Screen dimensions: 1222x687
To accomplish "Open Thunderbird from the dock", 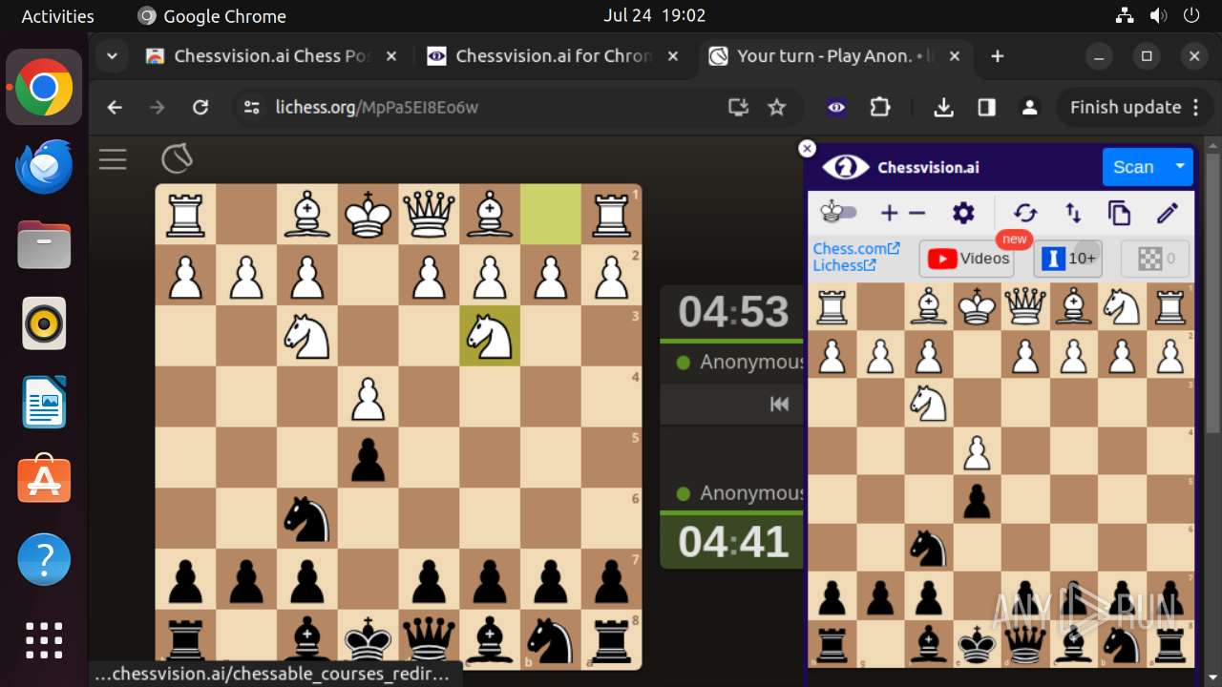I will tap(44, 167).
